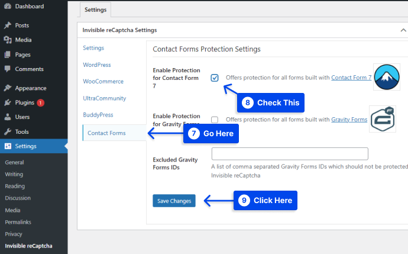Click the Users person icon
408x254 pixels.
click(x=8, y=117)
